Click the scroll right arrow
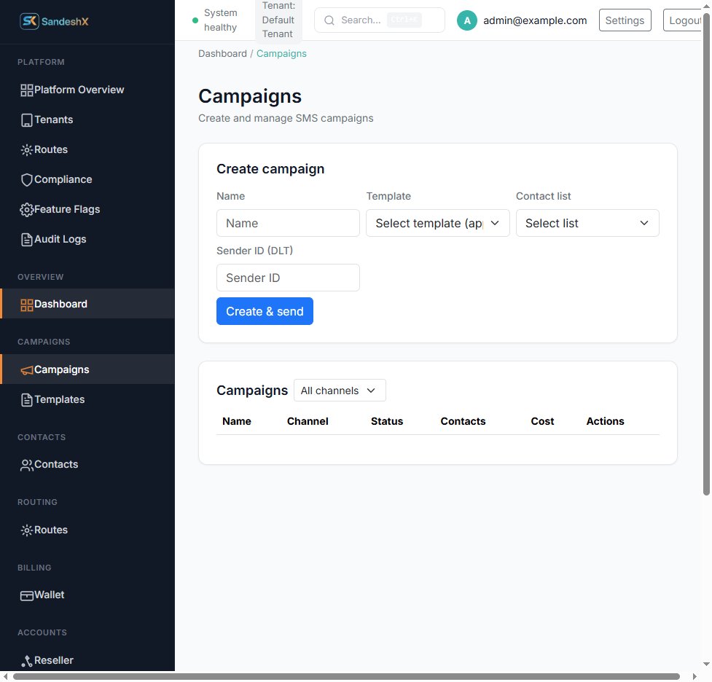712x682 pixels. 695,677
